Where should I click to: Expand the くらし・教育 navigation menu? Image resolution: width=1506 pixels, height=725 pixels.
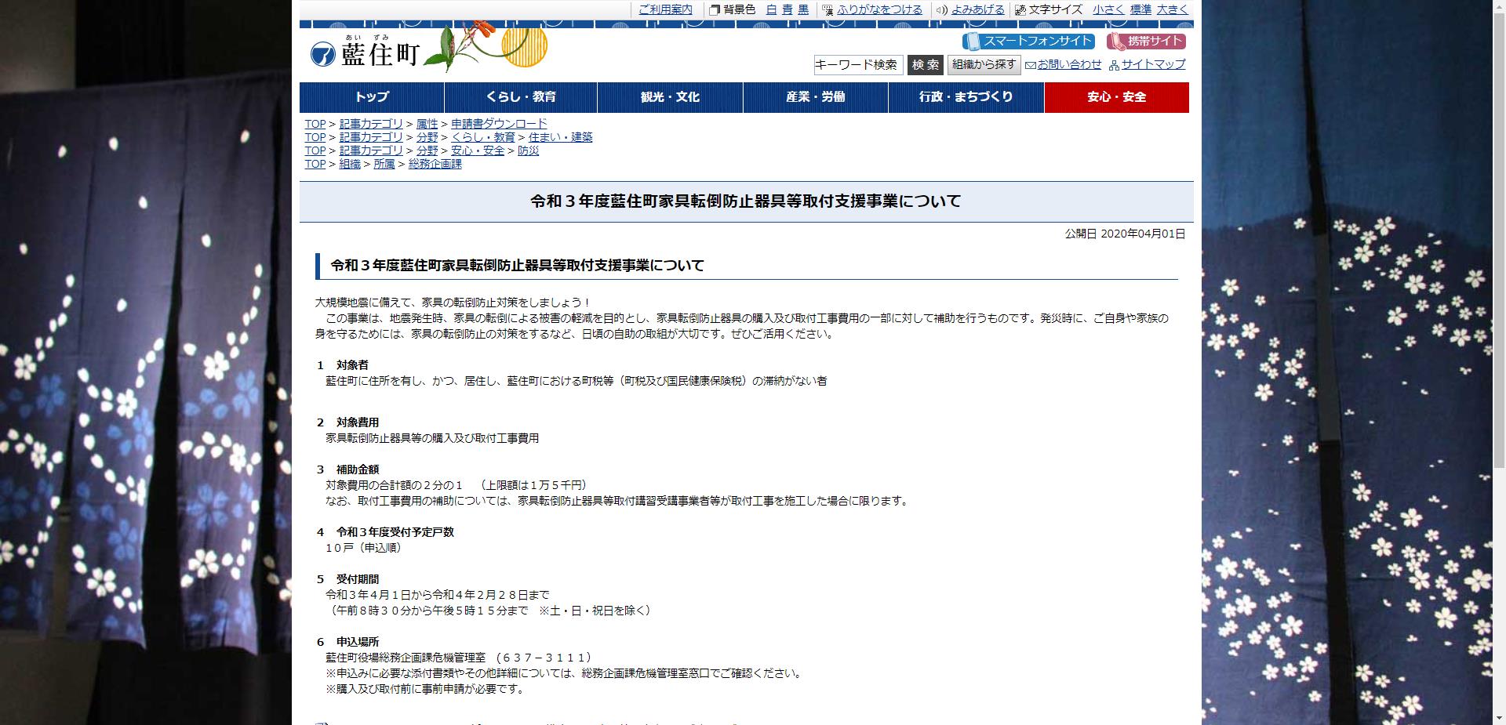click(x=523, y=97)
